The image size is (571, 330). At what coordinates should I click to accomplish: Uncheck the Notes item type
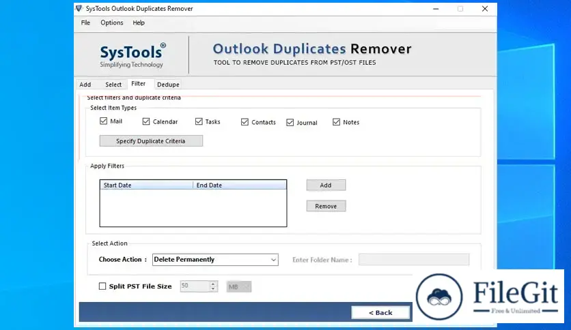click(337, 122)
